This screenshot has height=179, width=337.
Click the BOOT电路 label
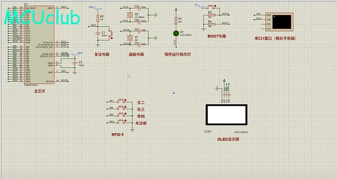pyautogui.click(x=217, y=36)
